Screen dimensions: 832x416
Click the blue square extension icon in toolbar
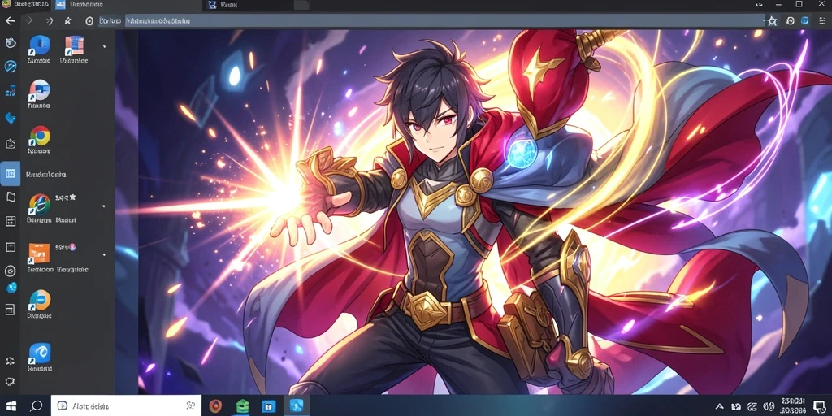pyautogui.click(x=805, y=20)
